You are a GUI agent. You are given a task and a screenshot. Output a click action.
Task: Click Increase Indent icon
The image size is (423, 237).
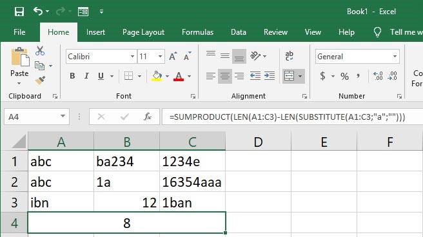click(270, 76)
